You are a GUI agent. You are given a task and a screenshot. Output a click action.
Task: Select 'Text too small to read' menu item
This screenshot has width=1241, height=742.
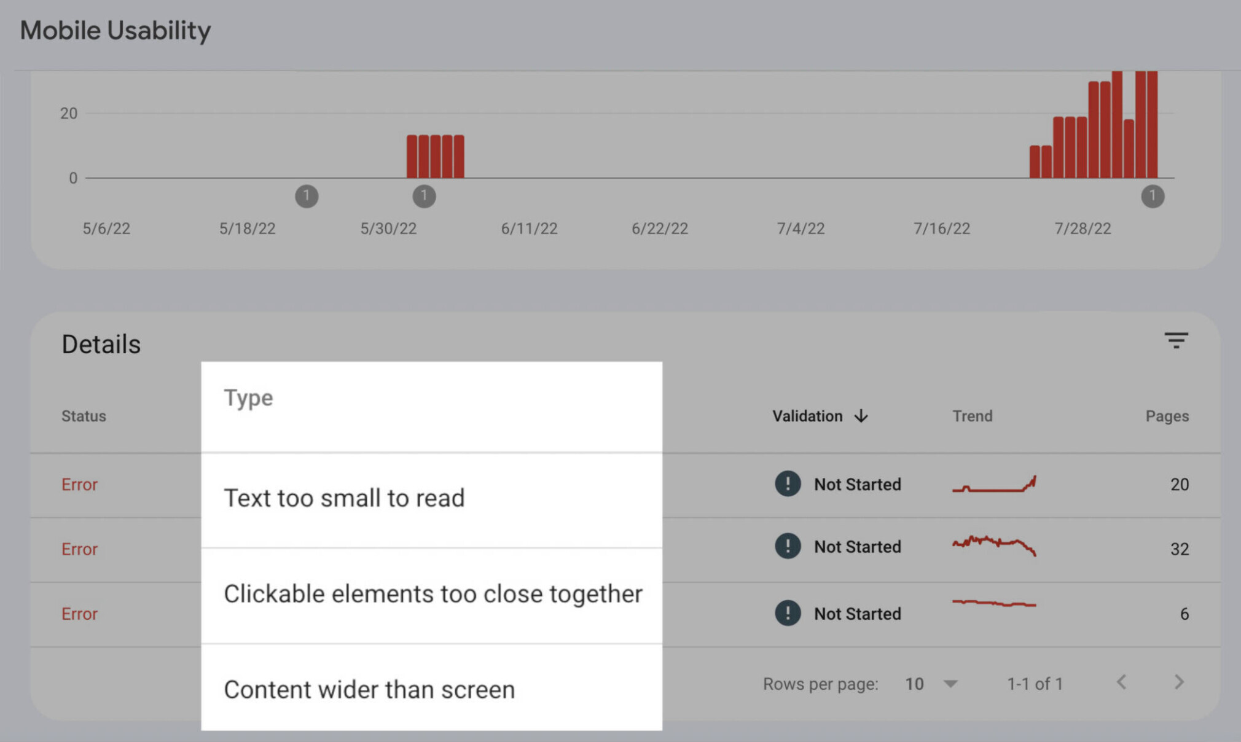click(343, 498)
